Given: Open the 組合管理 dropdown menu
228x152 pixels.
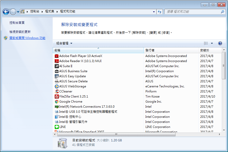Looking at the screenshot, I should [x=64, y=43].
